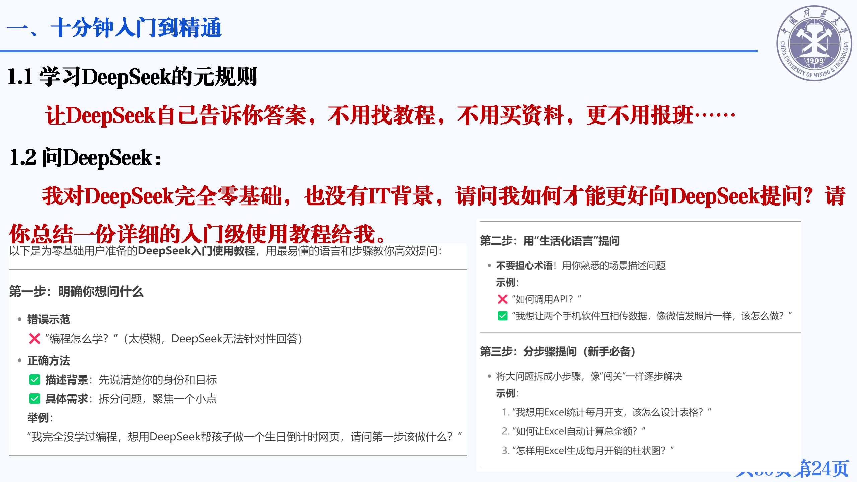Click red text 你总结一份详细的入门级使用教程给我
Screen dimensions: 857x482
coord(198,234)
